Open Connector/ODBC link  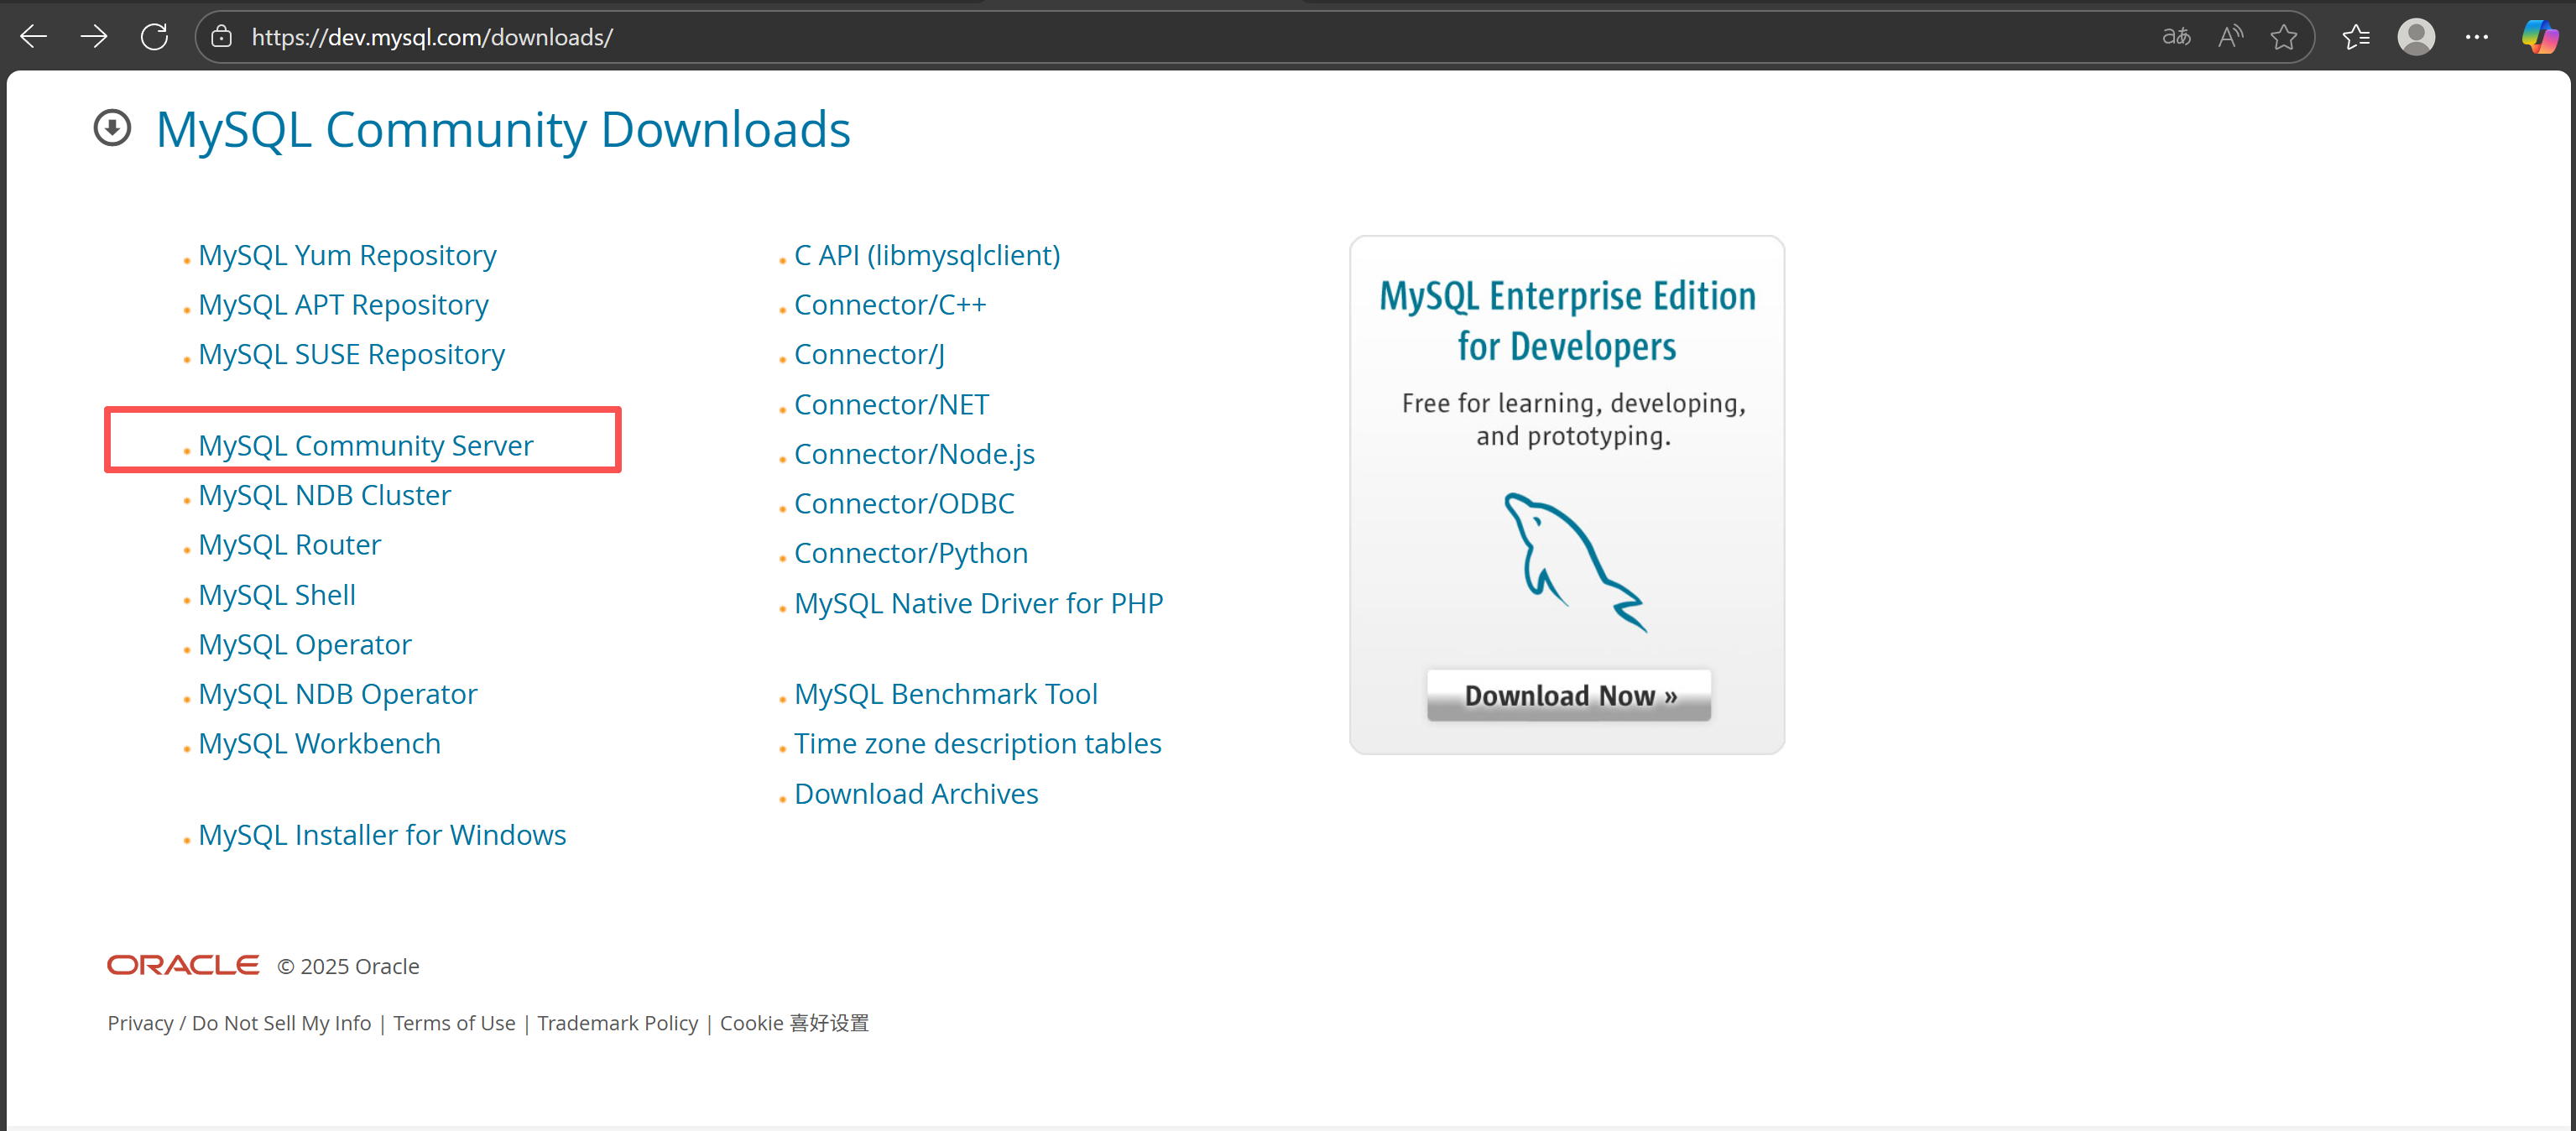point(903,504)
